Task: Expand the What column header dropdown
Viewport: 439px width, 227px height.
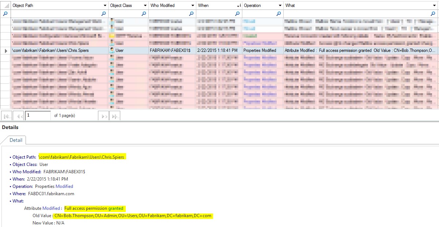Action: point(434,5)
